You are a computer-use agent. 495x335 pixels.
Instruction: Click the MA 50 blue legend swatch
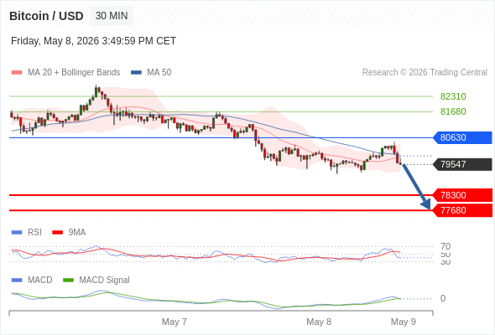tap(136, 73)
